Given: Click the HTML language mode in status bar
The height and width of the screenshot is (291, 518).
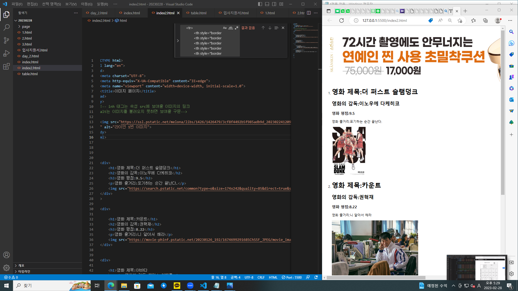Looking at the screenshot, I should [x=273, y=277].
